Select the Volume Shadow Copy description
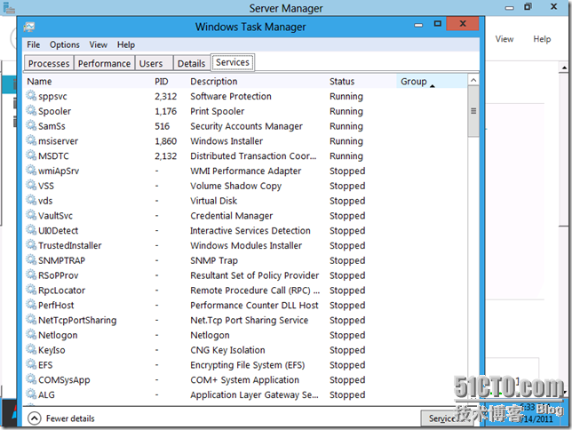The width and height of the screenshot is (572, 430). point(236,187)
